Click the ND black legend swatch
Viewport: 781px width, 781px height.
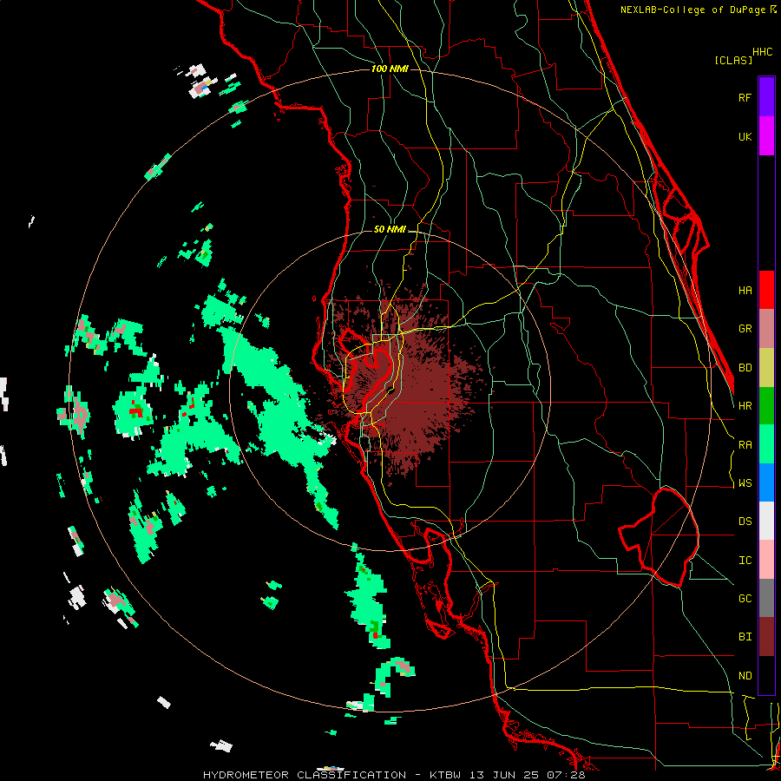click(766, 675)
